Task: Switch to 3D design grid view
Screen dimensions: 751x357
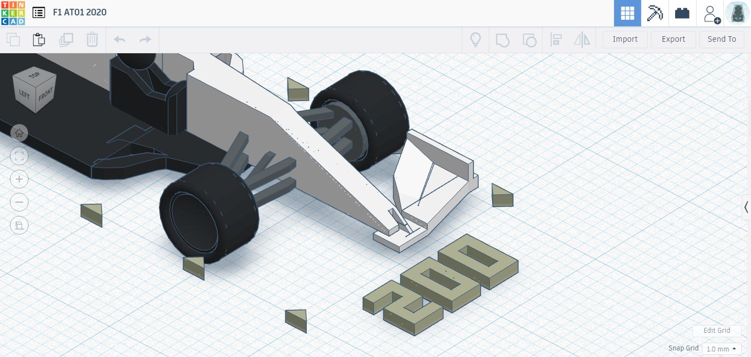Action: [x=627, y=13]
